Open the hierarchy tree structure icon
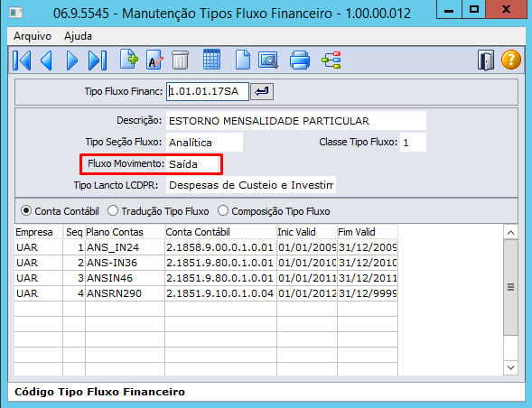The height and width of the screenshot is (408, 532). click(x=331, y=60)
